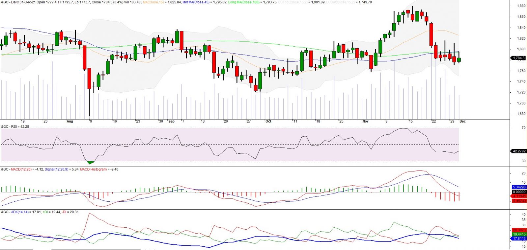This screenshot has width=527, height=250.
Task: Click the green RSI oversold marker
Action: [91, 162]
